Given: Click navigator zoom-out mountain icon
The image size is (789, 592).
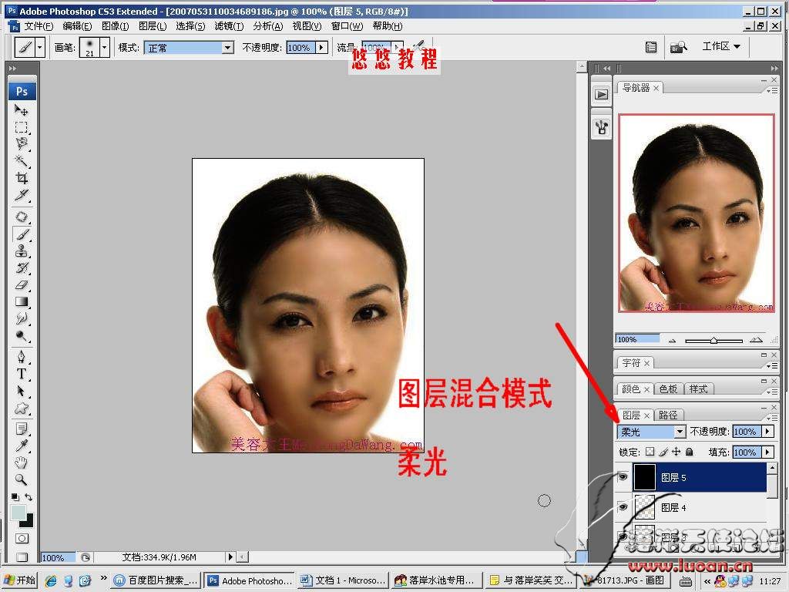Looking at the screenshot, I should pos(672,341).
